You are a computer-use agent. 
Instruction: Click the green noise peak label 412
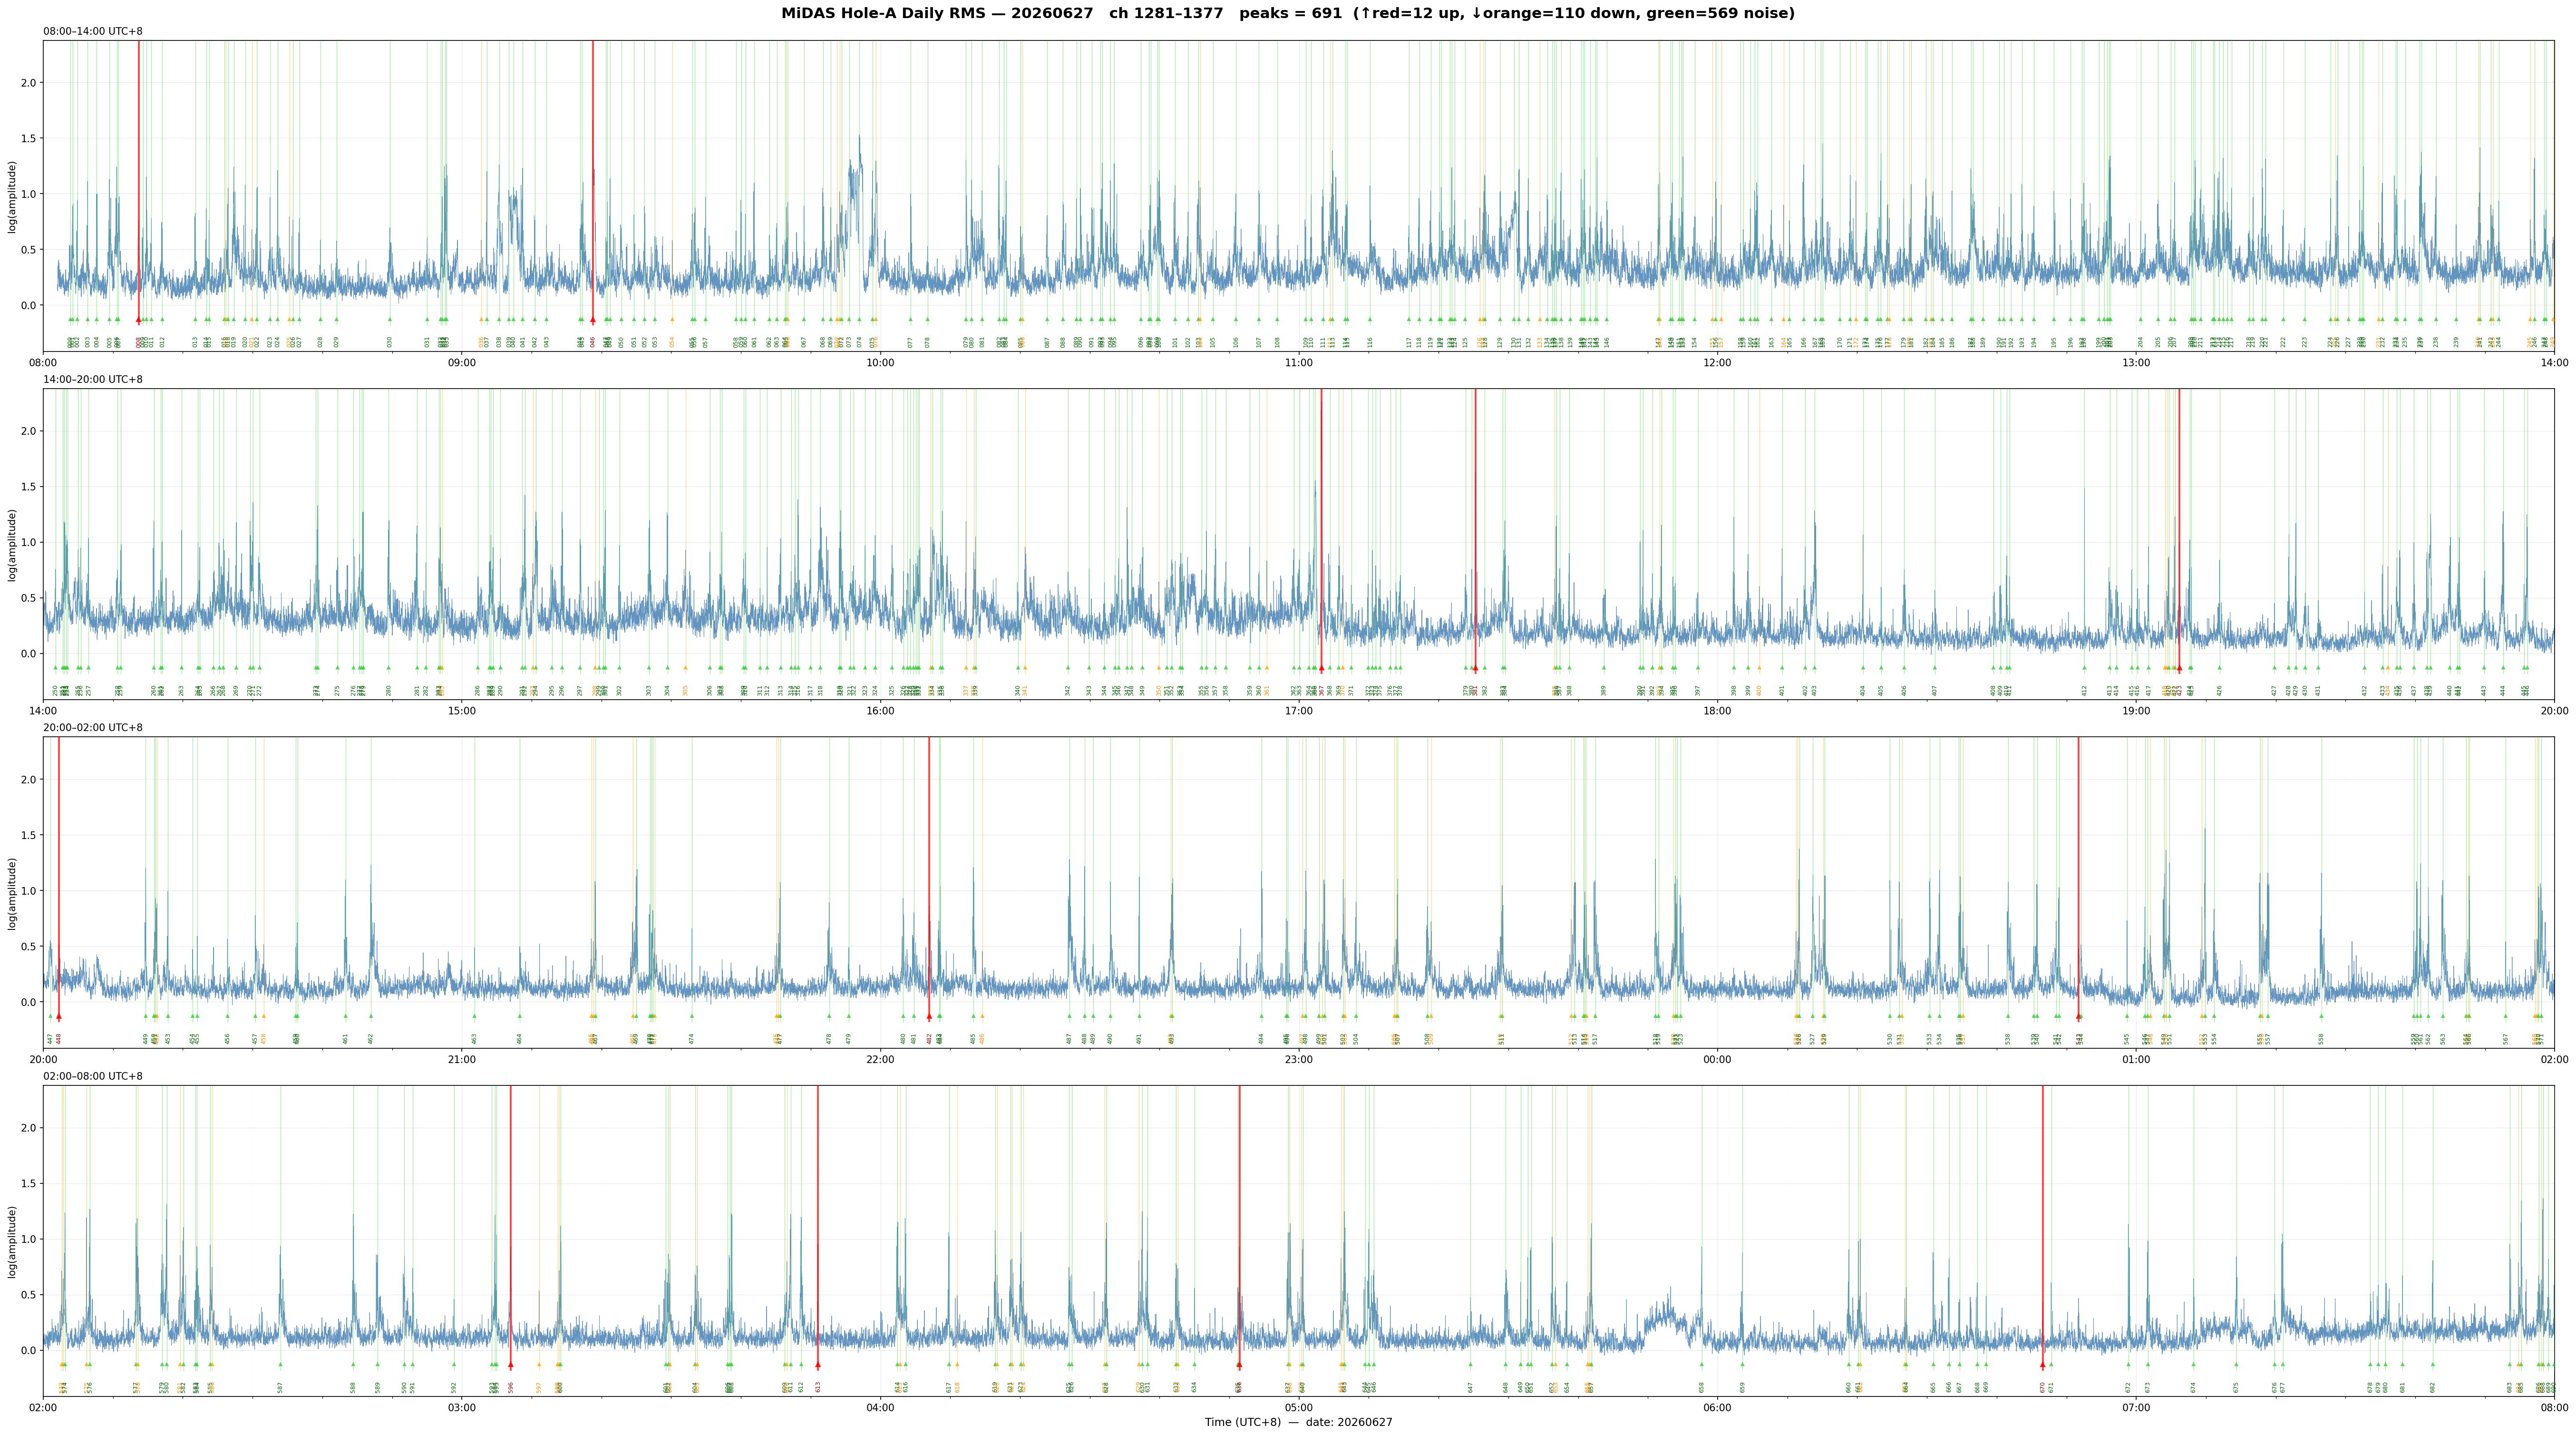click(2085, 690)
